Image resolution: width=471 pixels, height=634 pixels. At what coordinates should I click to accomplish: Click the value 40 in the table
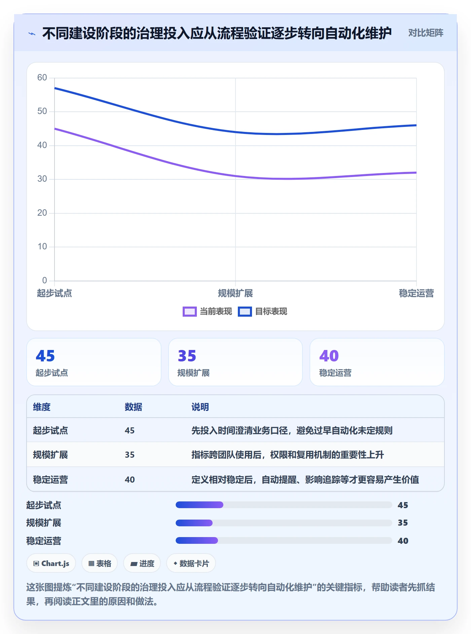coord(130,480)
